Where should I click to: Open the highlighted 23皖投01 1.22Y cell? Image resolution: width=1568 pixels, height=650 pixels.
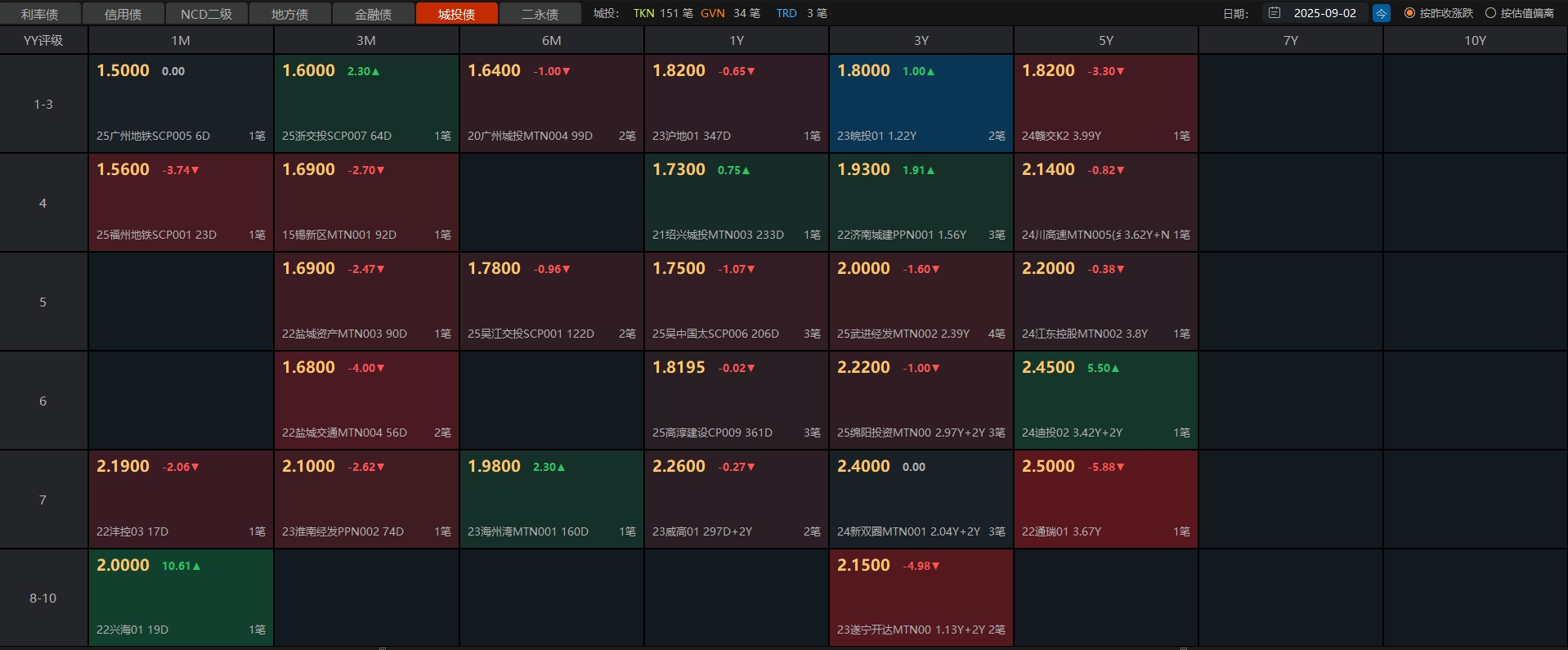pos(921,104)
